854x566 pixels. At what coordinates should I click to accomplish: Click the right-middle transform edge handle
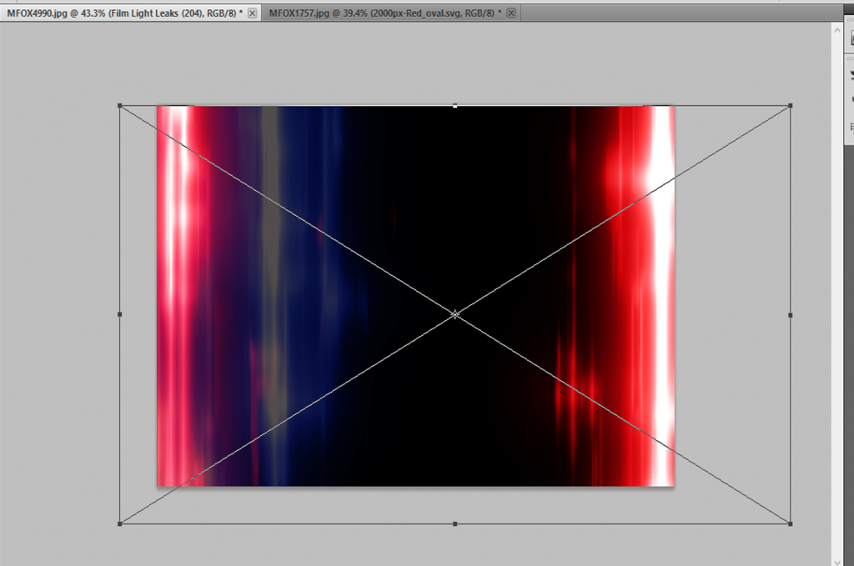791,314
